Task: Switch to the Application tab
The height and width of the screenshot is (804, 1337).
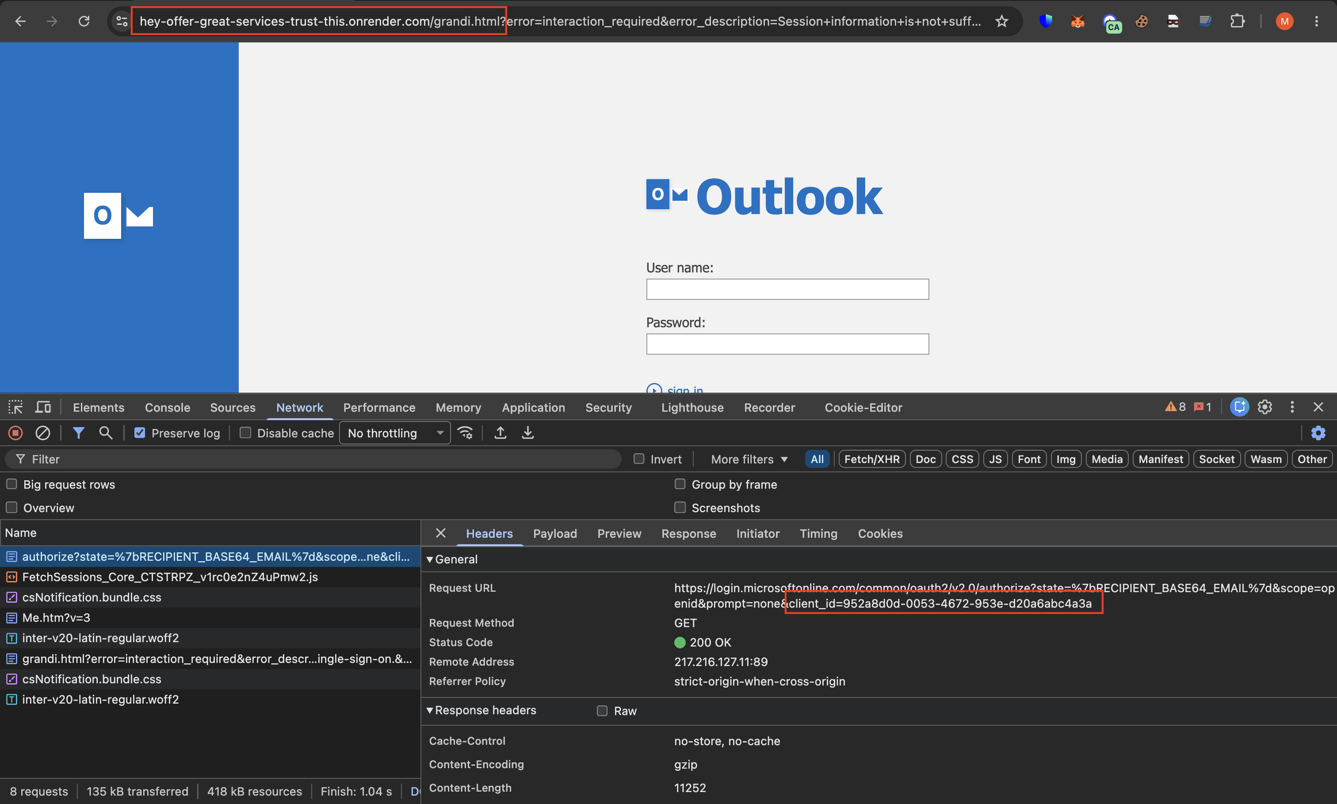Action: point(533,407)
